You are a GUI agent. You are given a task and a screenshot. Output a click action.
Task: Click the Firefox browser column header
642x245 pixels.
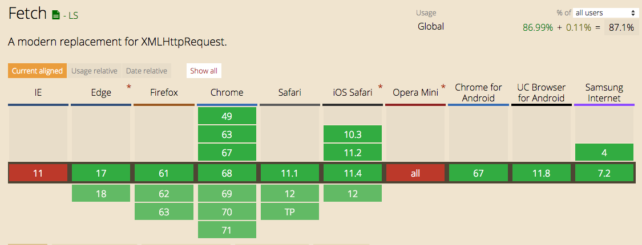pos(164,92)
